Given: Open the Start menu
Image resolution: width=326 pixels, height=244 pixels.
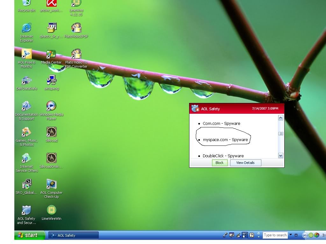Looking at the screenshot, I should tap(30, 235).
